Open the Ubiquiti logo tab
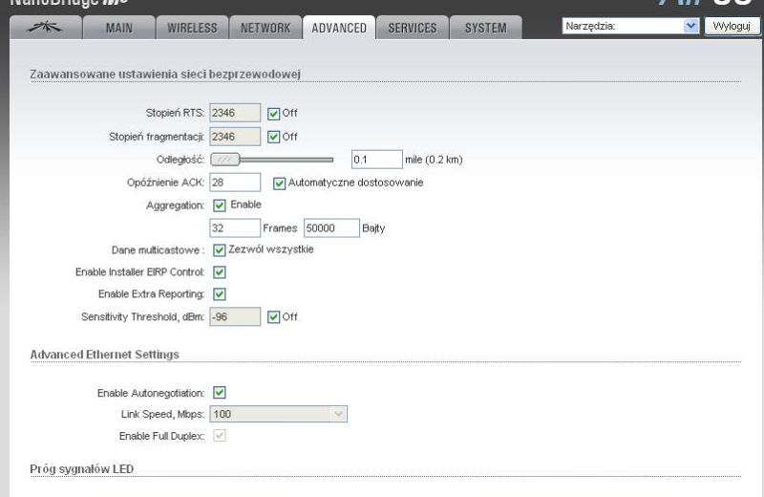This screenshot has width=764, height=497. pyautogui.click(x=46, y=28)
